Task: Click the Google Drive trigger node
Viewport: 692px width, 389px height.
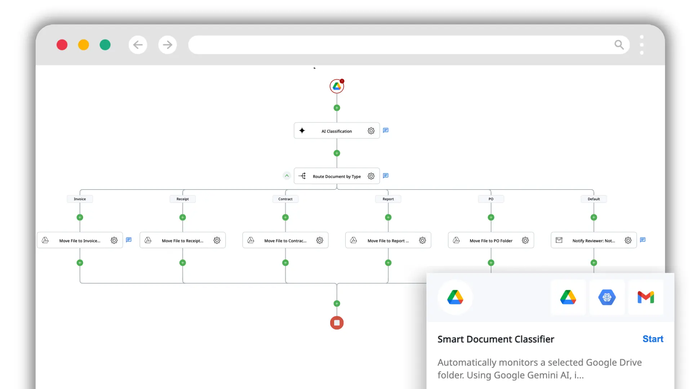Action: [x=337, y=86]
